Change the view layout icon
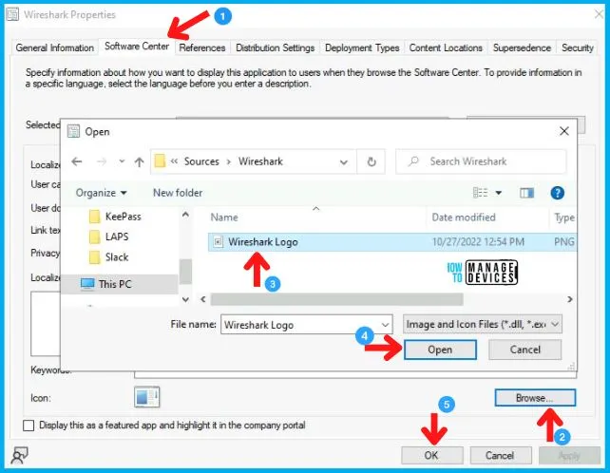610x473 pixels. click(x=480, y=193)
